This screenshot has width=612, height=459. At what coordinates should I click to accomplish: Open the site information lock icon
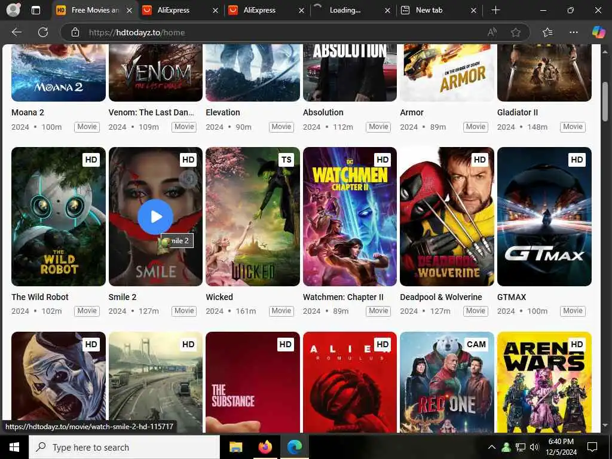(x=75, y=32)
